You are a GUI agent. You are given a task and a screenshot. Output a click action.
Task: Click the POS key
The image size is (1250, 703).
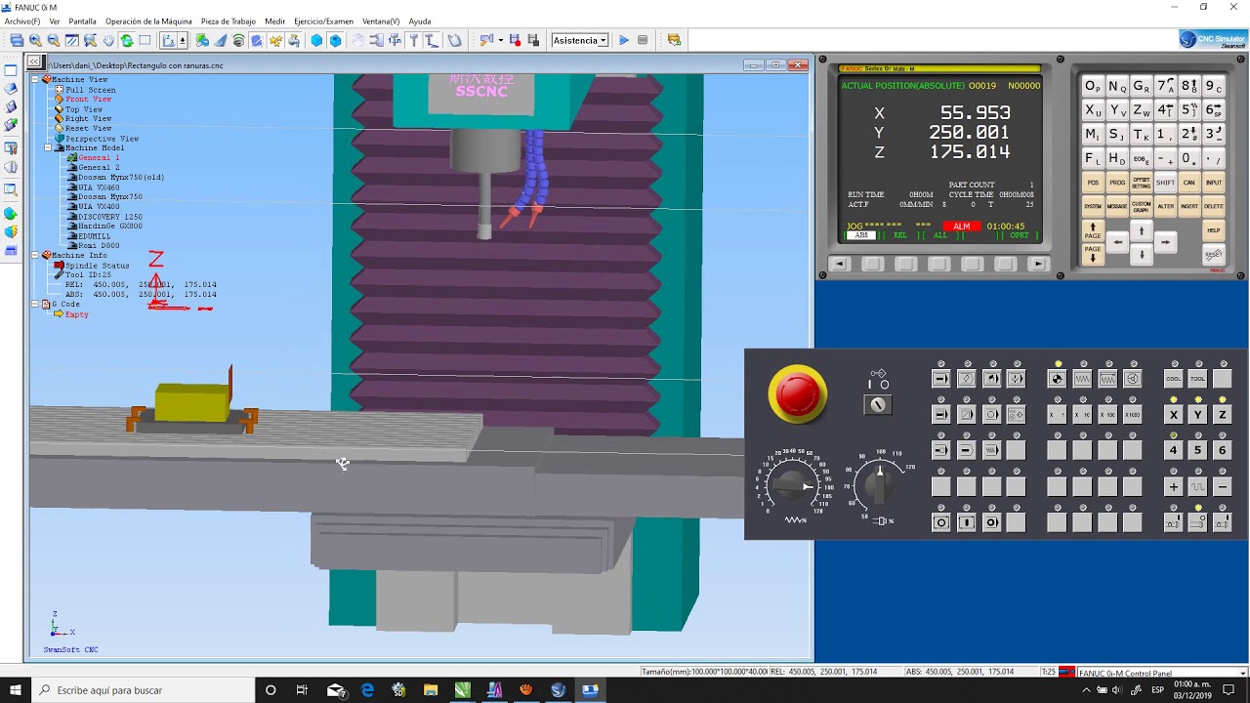1093,183
